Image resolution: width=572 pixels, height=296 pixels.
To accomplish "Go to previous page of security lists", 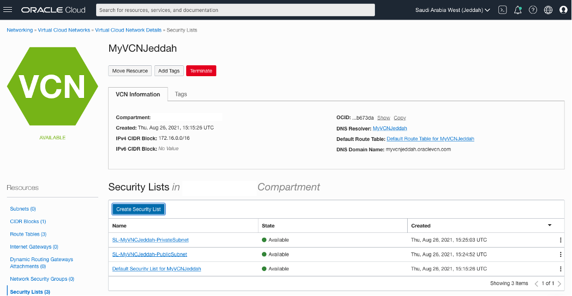I will point(536,283).
